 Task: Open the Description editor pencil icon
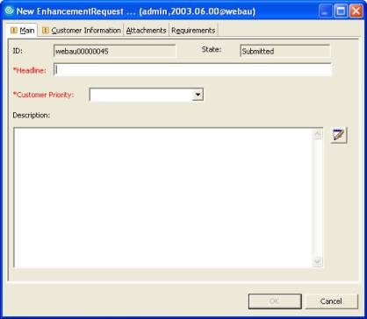pos(339,135)
